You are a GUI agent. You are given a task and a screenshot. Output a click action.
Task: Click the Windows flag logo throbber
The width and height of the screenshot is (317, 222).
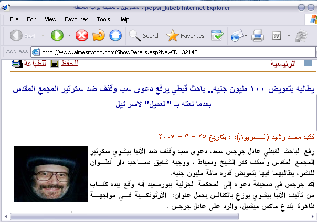tap(313, 19)
